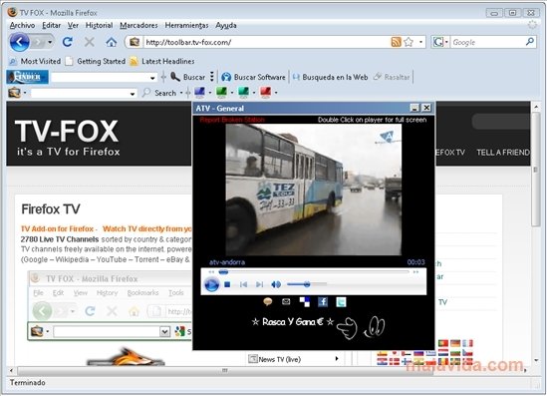Click the Search button on TV-FOX toolbar
Image resolution: width=547 pixels, height=396 pixels.
click(x=159, y=93)
